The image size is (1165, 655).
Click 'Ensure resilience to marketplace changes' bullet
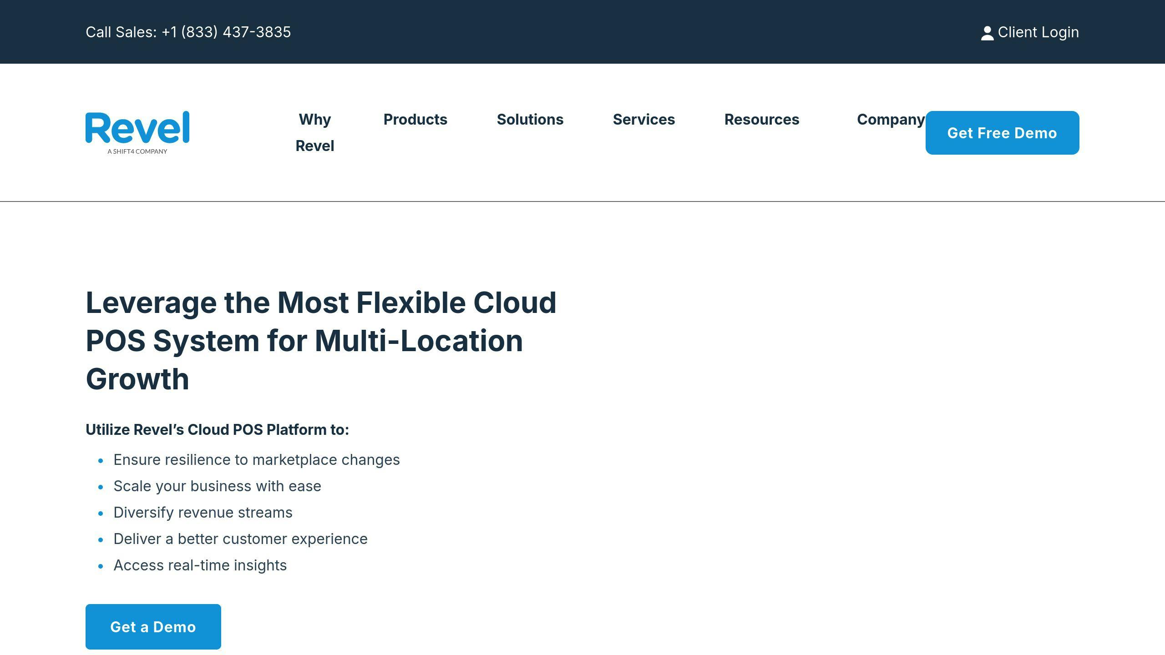click(x=257, y=460)
